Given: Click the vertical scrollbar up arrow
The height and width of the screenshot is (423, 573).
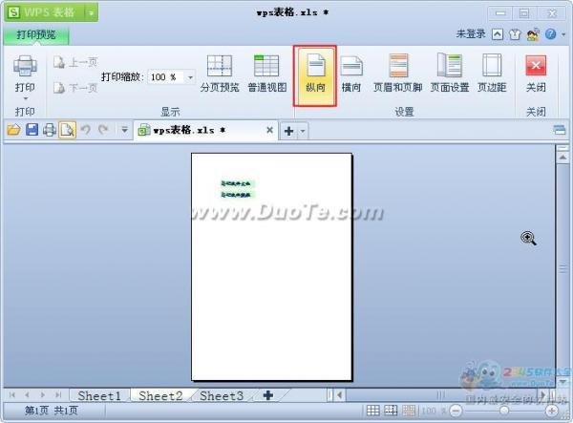Looking at the screenshot, I should tap(562, 158).
